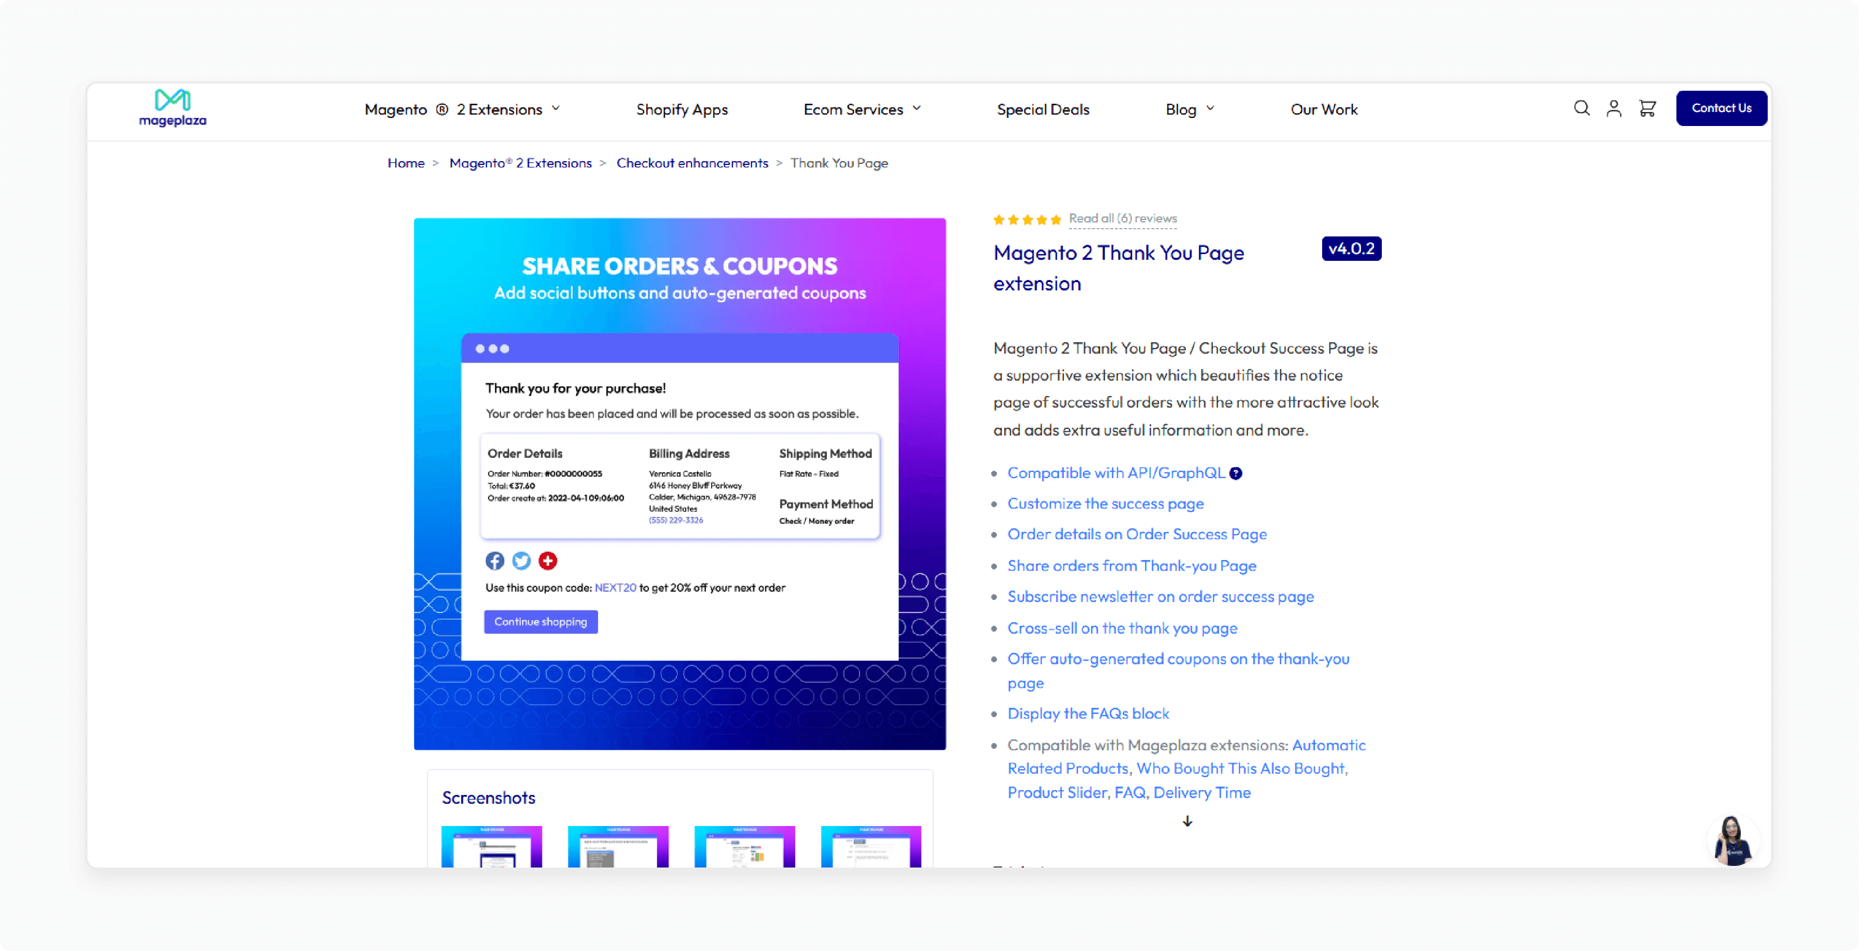The height and width of the screenshot is (951, 1859).
Task: Expand the Ecom Services dropdown
Action: 863,109
